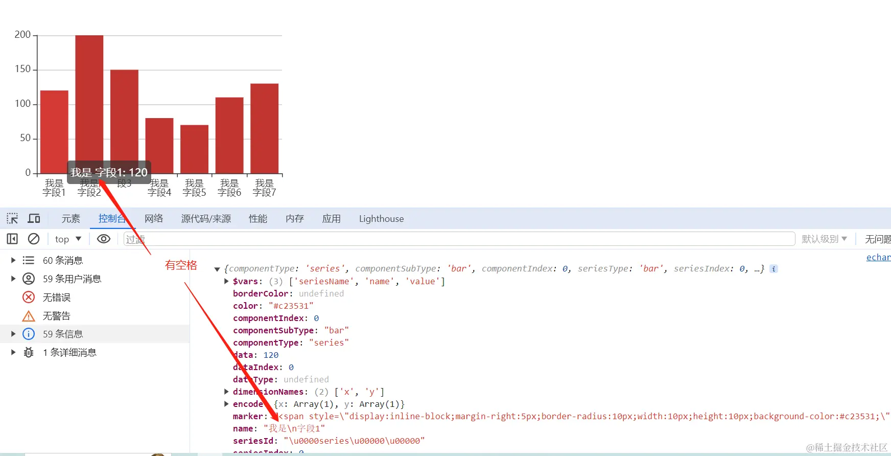
Task: Open the 控制台 tab
Action: (112, 219)
